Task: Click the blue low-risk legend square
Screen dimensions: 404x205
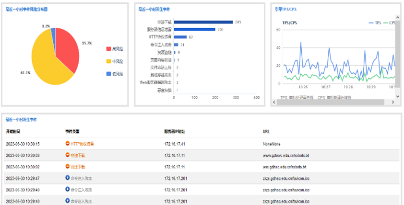Action: point(109,74)
